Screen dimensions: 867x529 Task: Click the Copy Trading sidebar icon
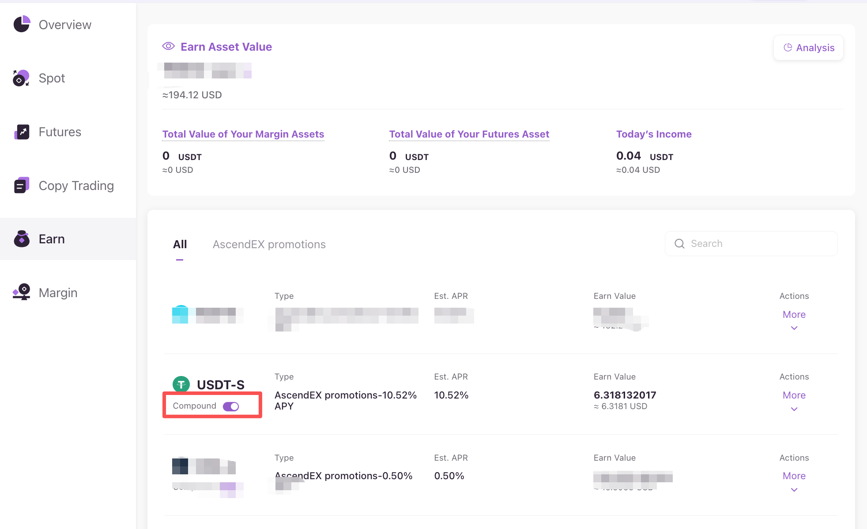click(21, 186)
